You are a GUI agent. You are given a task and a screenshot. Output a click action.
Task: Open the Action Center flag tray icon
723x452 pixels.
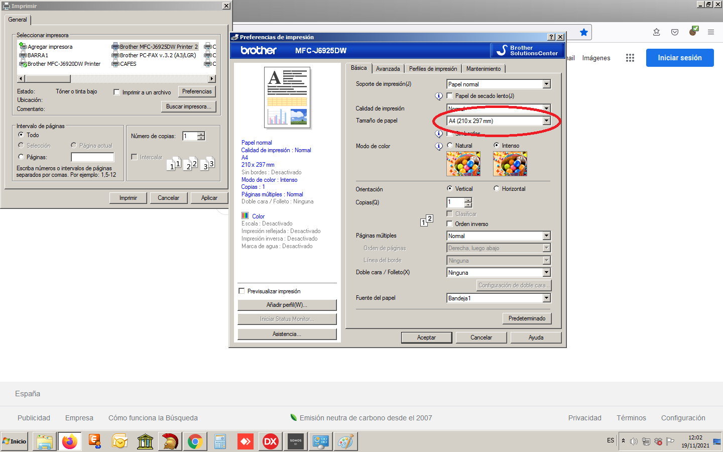pos(670,441)
